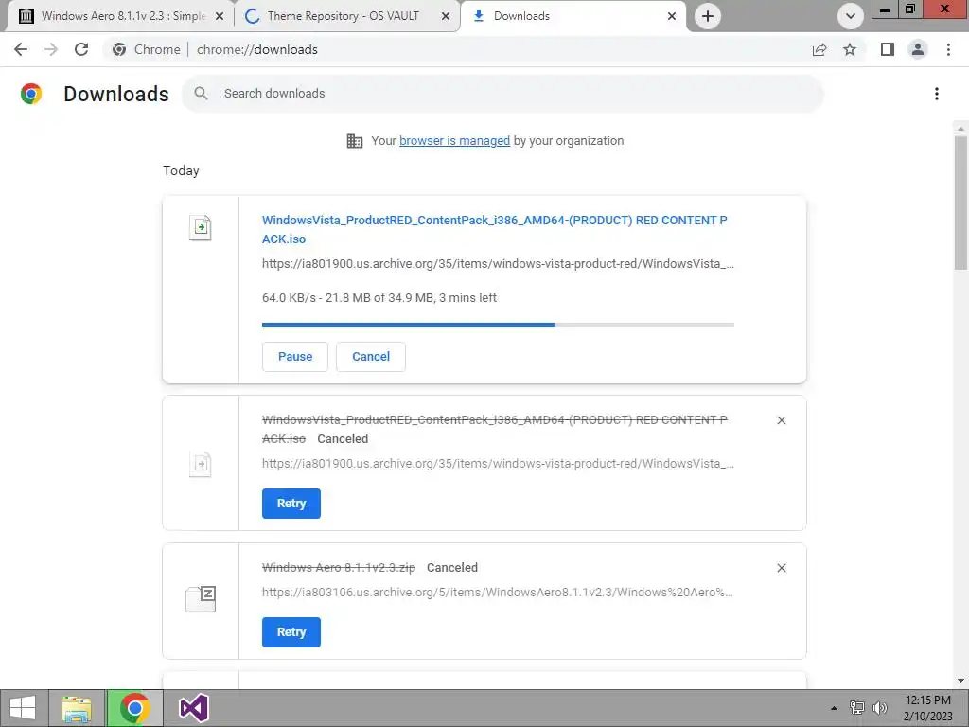Open the Chrome profile avatar
Viewport: 969px width, 727px height.
[x=918, y=49]
